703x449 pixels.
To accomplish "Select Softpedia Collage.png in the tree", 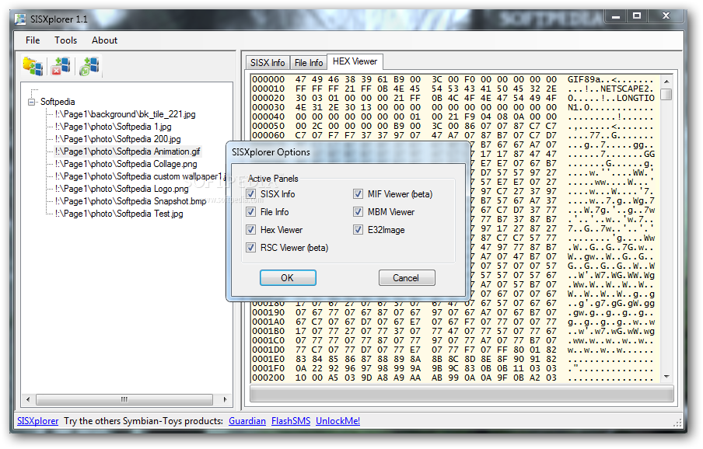I will (x=126, y=164).
